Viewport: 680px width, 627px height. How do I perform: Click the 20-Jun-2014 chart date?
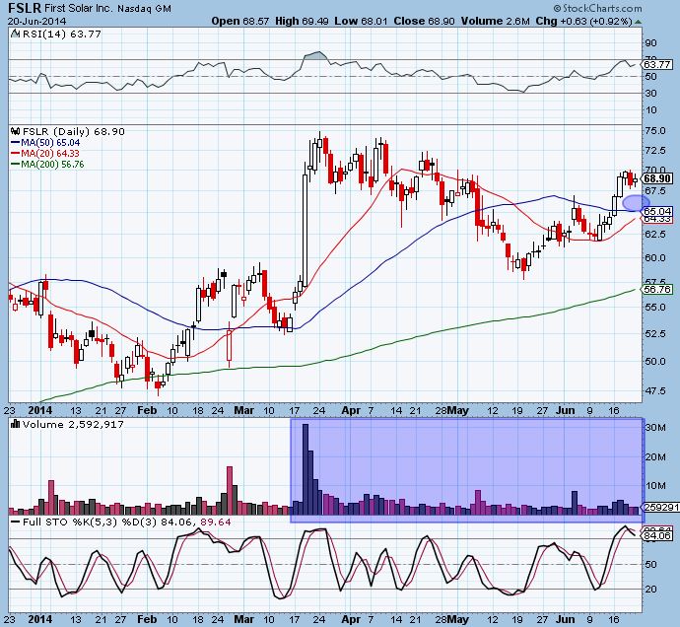point(36,21)
